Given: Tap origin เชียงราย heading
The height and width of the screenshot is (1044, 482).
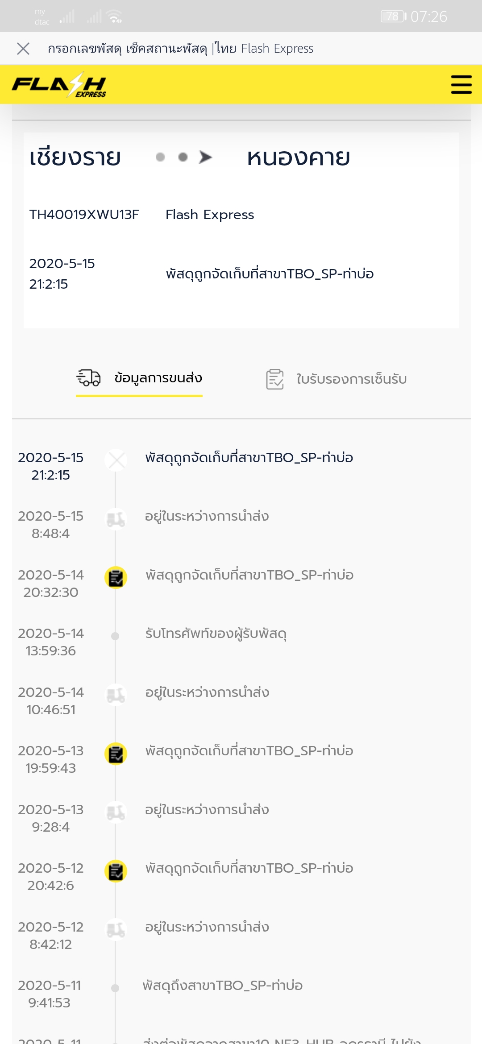Looking at the screenshot, I should [75, 158].
